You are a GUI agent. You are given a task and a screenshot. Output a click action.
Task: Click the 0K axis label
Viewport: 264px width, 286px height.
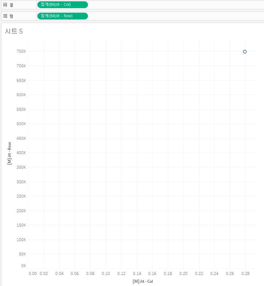pyautogui.click(x=23, y=266)
